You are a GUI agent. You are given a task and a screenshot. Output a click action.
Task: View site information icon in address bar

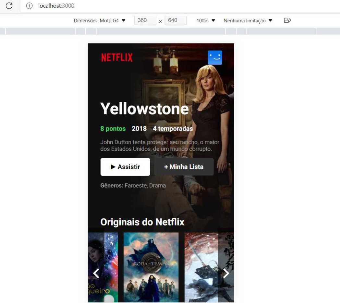29,6
